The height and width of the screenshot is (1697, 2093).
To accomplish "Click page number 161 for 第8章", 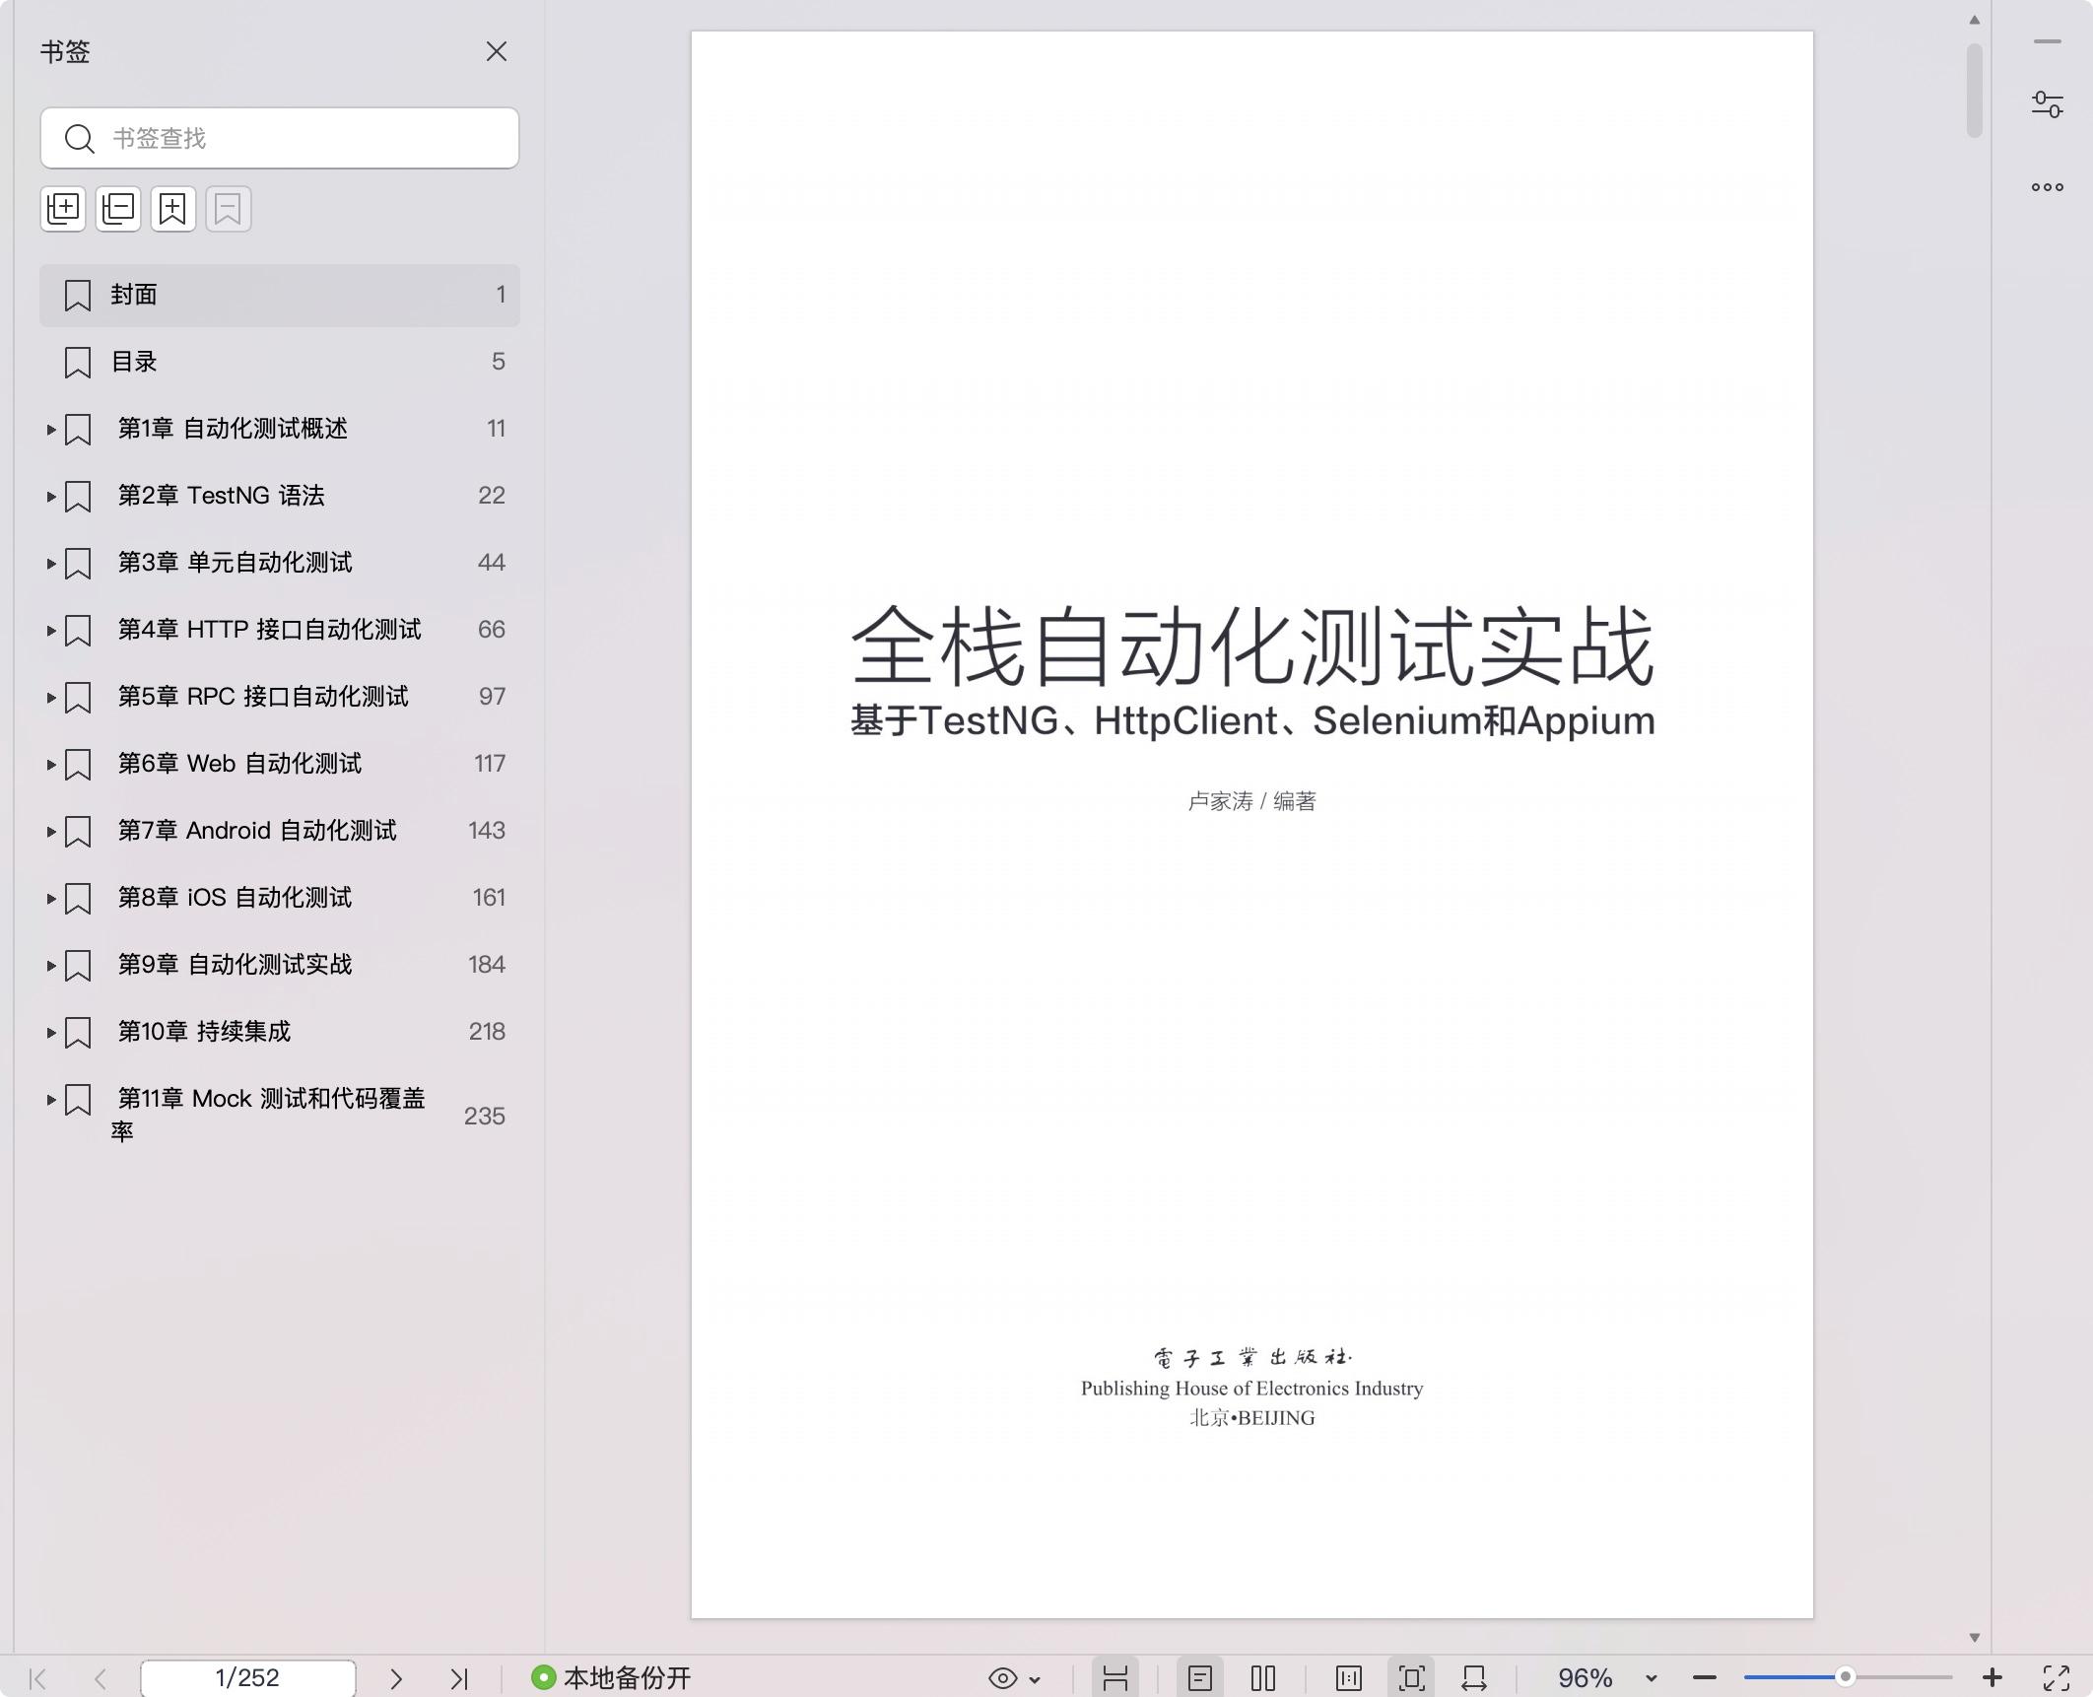I will pos(489,898).
